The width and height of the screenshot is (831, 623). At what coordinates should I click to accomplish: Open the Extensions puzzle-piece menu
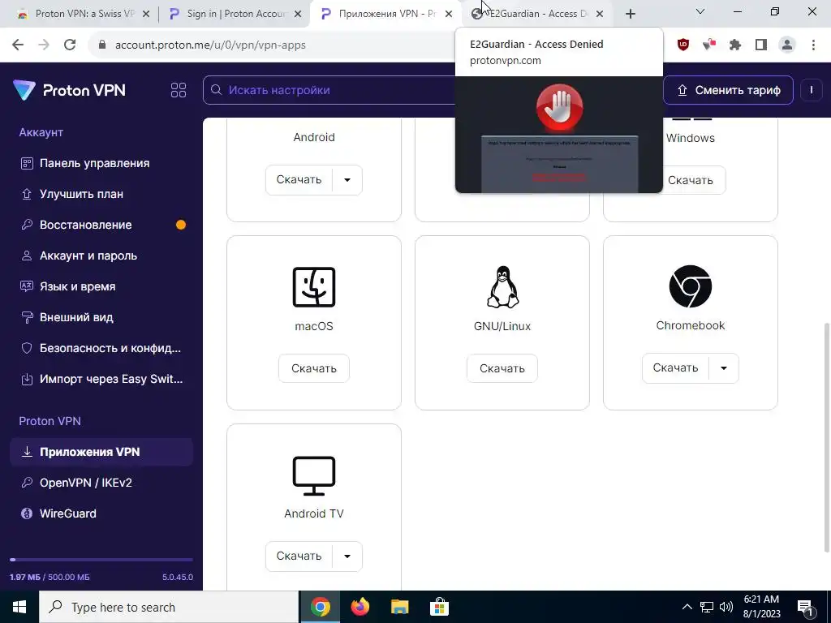(734, 45)
